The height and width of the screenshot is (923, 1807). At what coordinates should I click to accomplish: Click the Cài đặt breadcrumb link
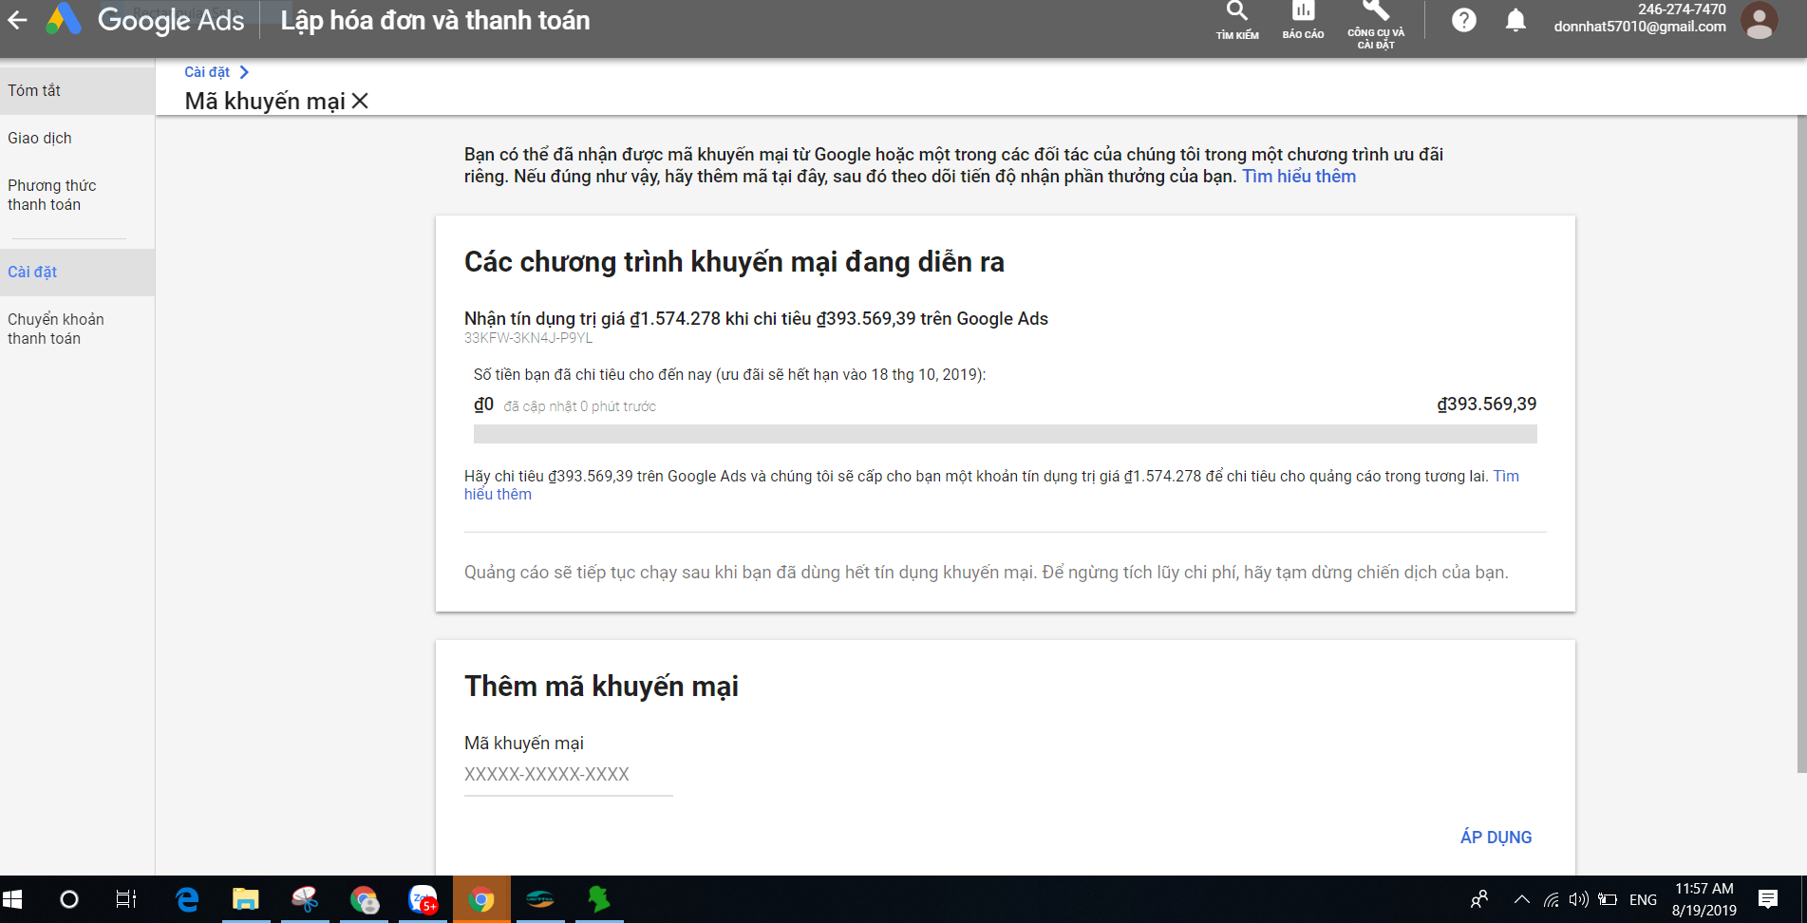tap(207, 72)
